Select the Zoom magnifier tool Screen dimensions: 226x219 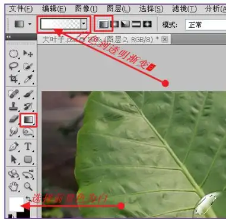click(28, 186)
